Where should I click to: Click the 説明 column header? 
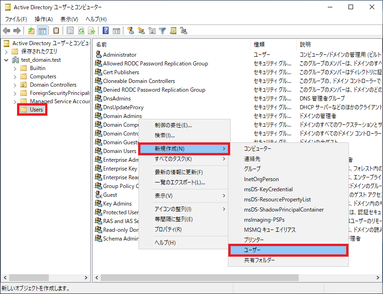[x=340, y=45]
